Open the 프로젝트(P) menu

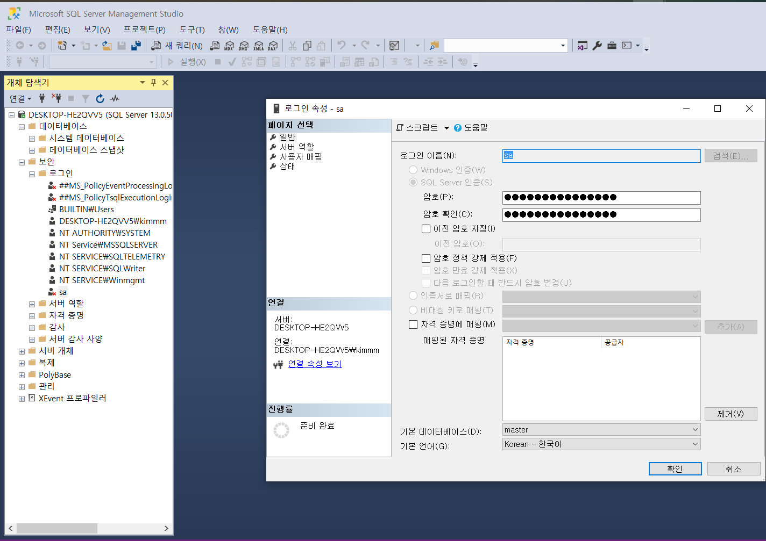click(145, 30)
